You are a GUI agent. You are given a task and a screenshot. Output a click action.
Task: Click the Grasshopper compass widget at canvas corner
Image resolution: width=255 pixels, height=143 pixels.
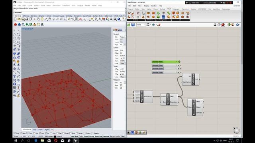tap(236, 130)
